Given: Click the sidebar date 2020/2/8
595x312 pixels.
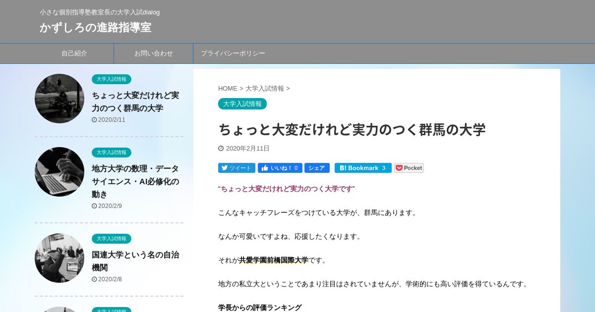Looking at the screenshot, I should 110,279.
